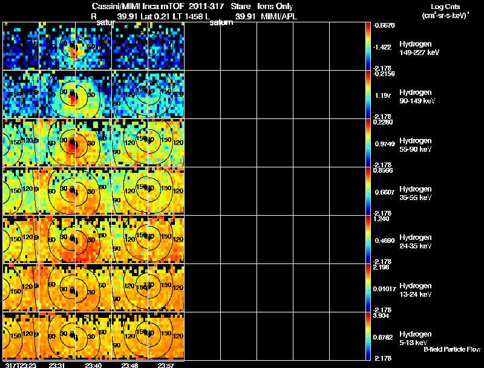Click the Hydrogen 5-13 keV color bar

coord(368,336)
